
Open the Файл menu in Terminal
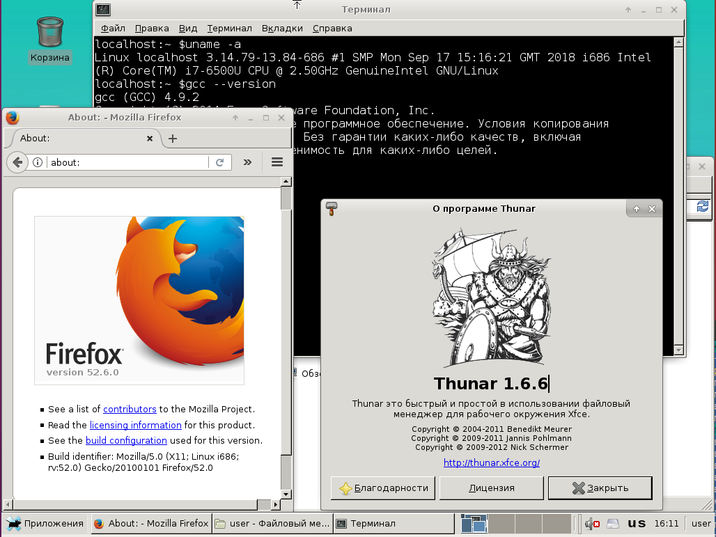[x=113, y=29]
